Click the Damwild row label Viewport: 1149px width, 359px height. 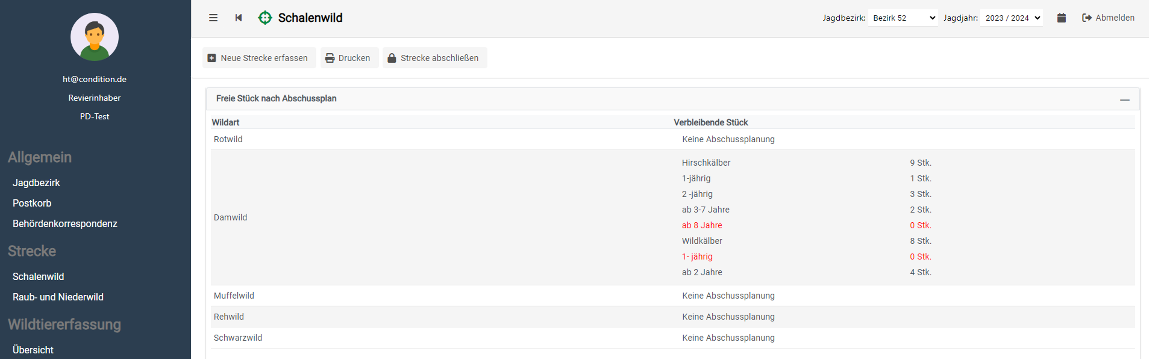[230, 218]
